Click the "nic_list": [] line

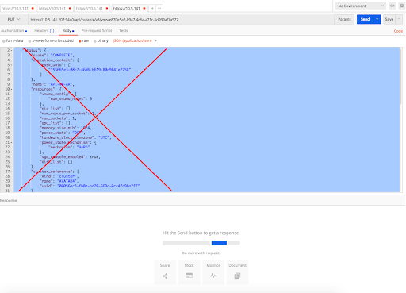pos(56,109)
